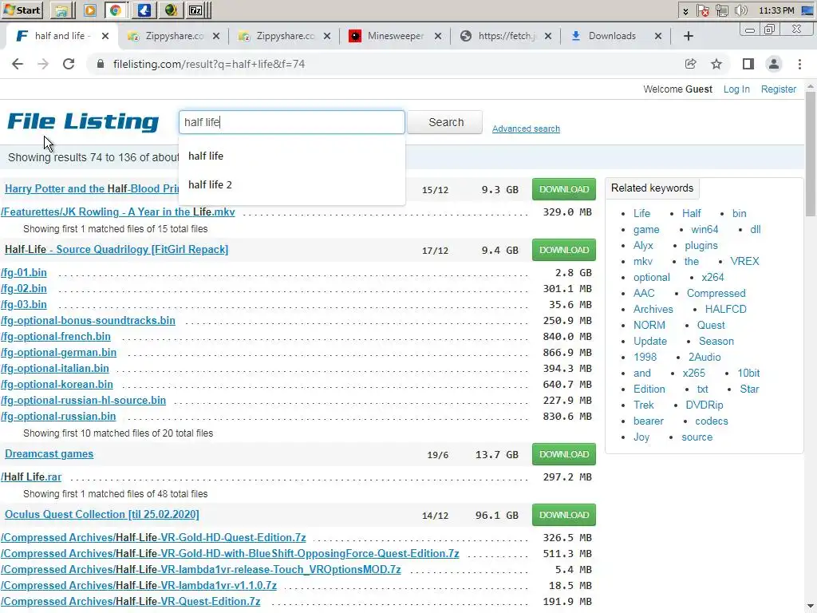This screenshot has height=613, width=817.
Task: Open A Year in the Life.mkv link
Action: pyautogui.click(x=118, y=212)
